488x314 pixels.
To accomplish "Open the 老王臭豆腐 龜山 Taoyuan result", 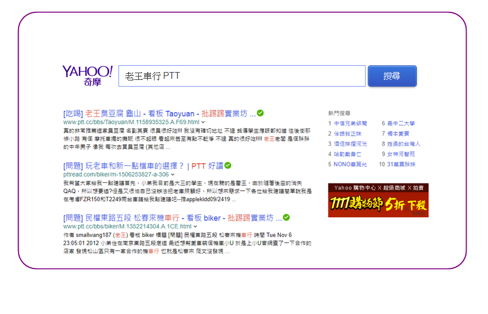I will point(159,113).
